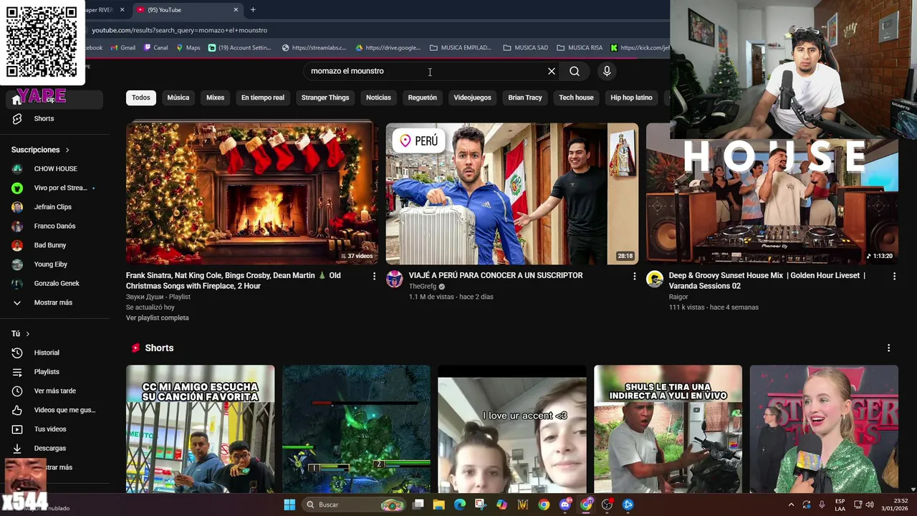Close the YouTube browser tab
Viewport: 917px width, 516px height.
click(x=236, y=10)
